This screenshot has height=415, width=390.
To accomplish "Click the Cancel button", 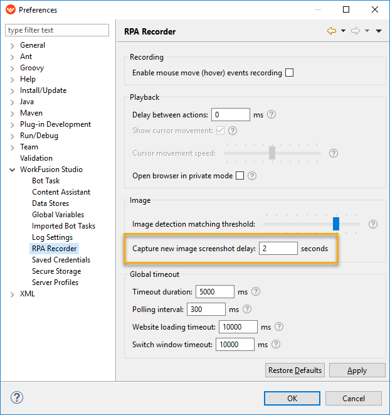I will click(x=353, y=398).
